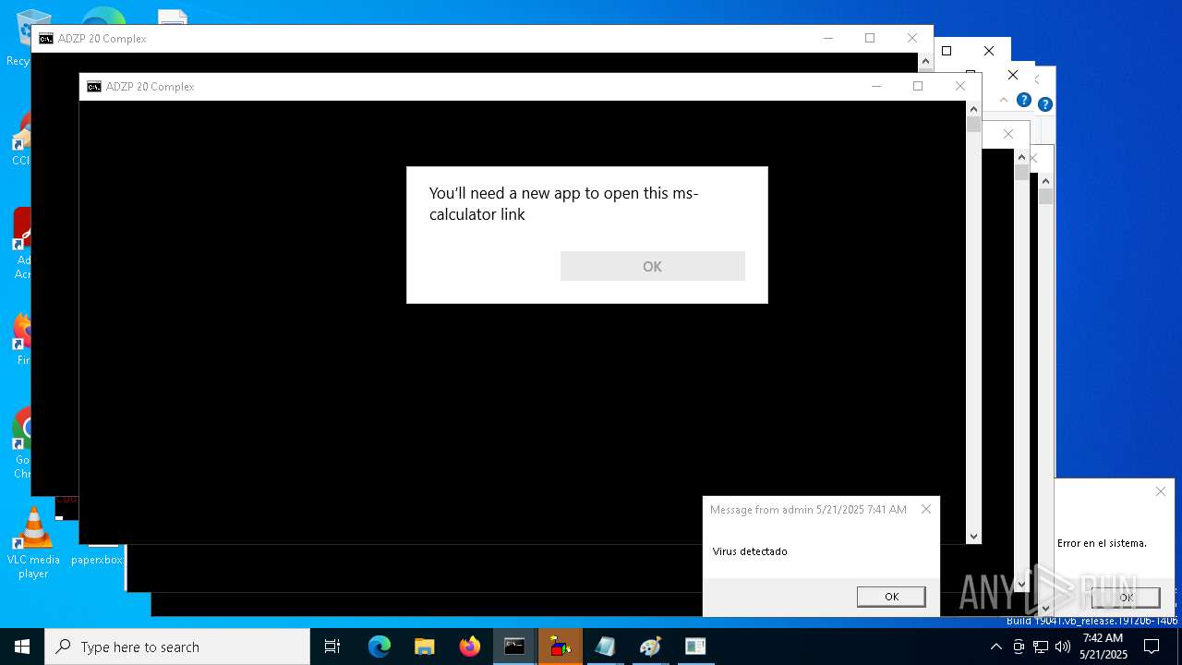Click the ms-calculator link message text
This screenshot has width=1182, height=665.
tap(564, 203)
